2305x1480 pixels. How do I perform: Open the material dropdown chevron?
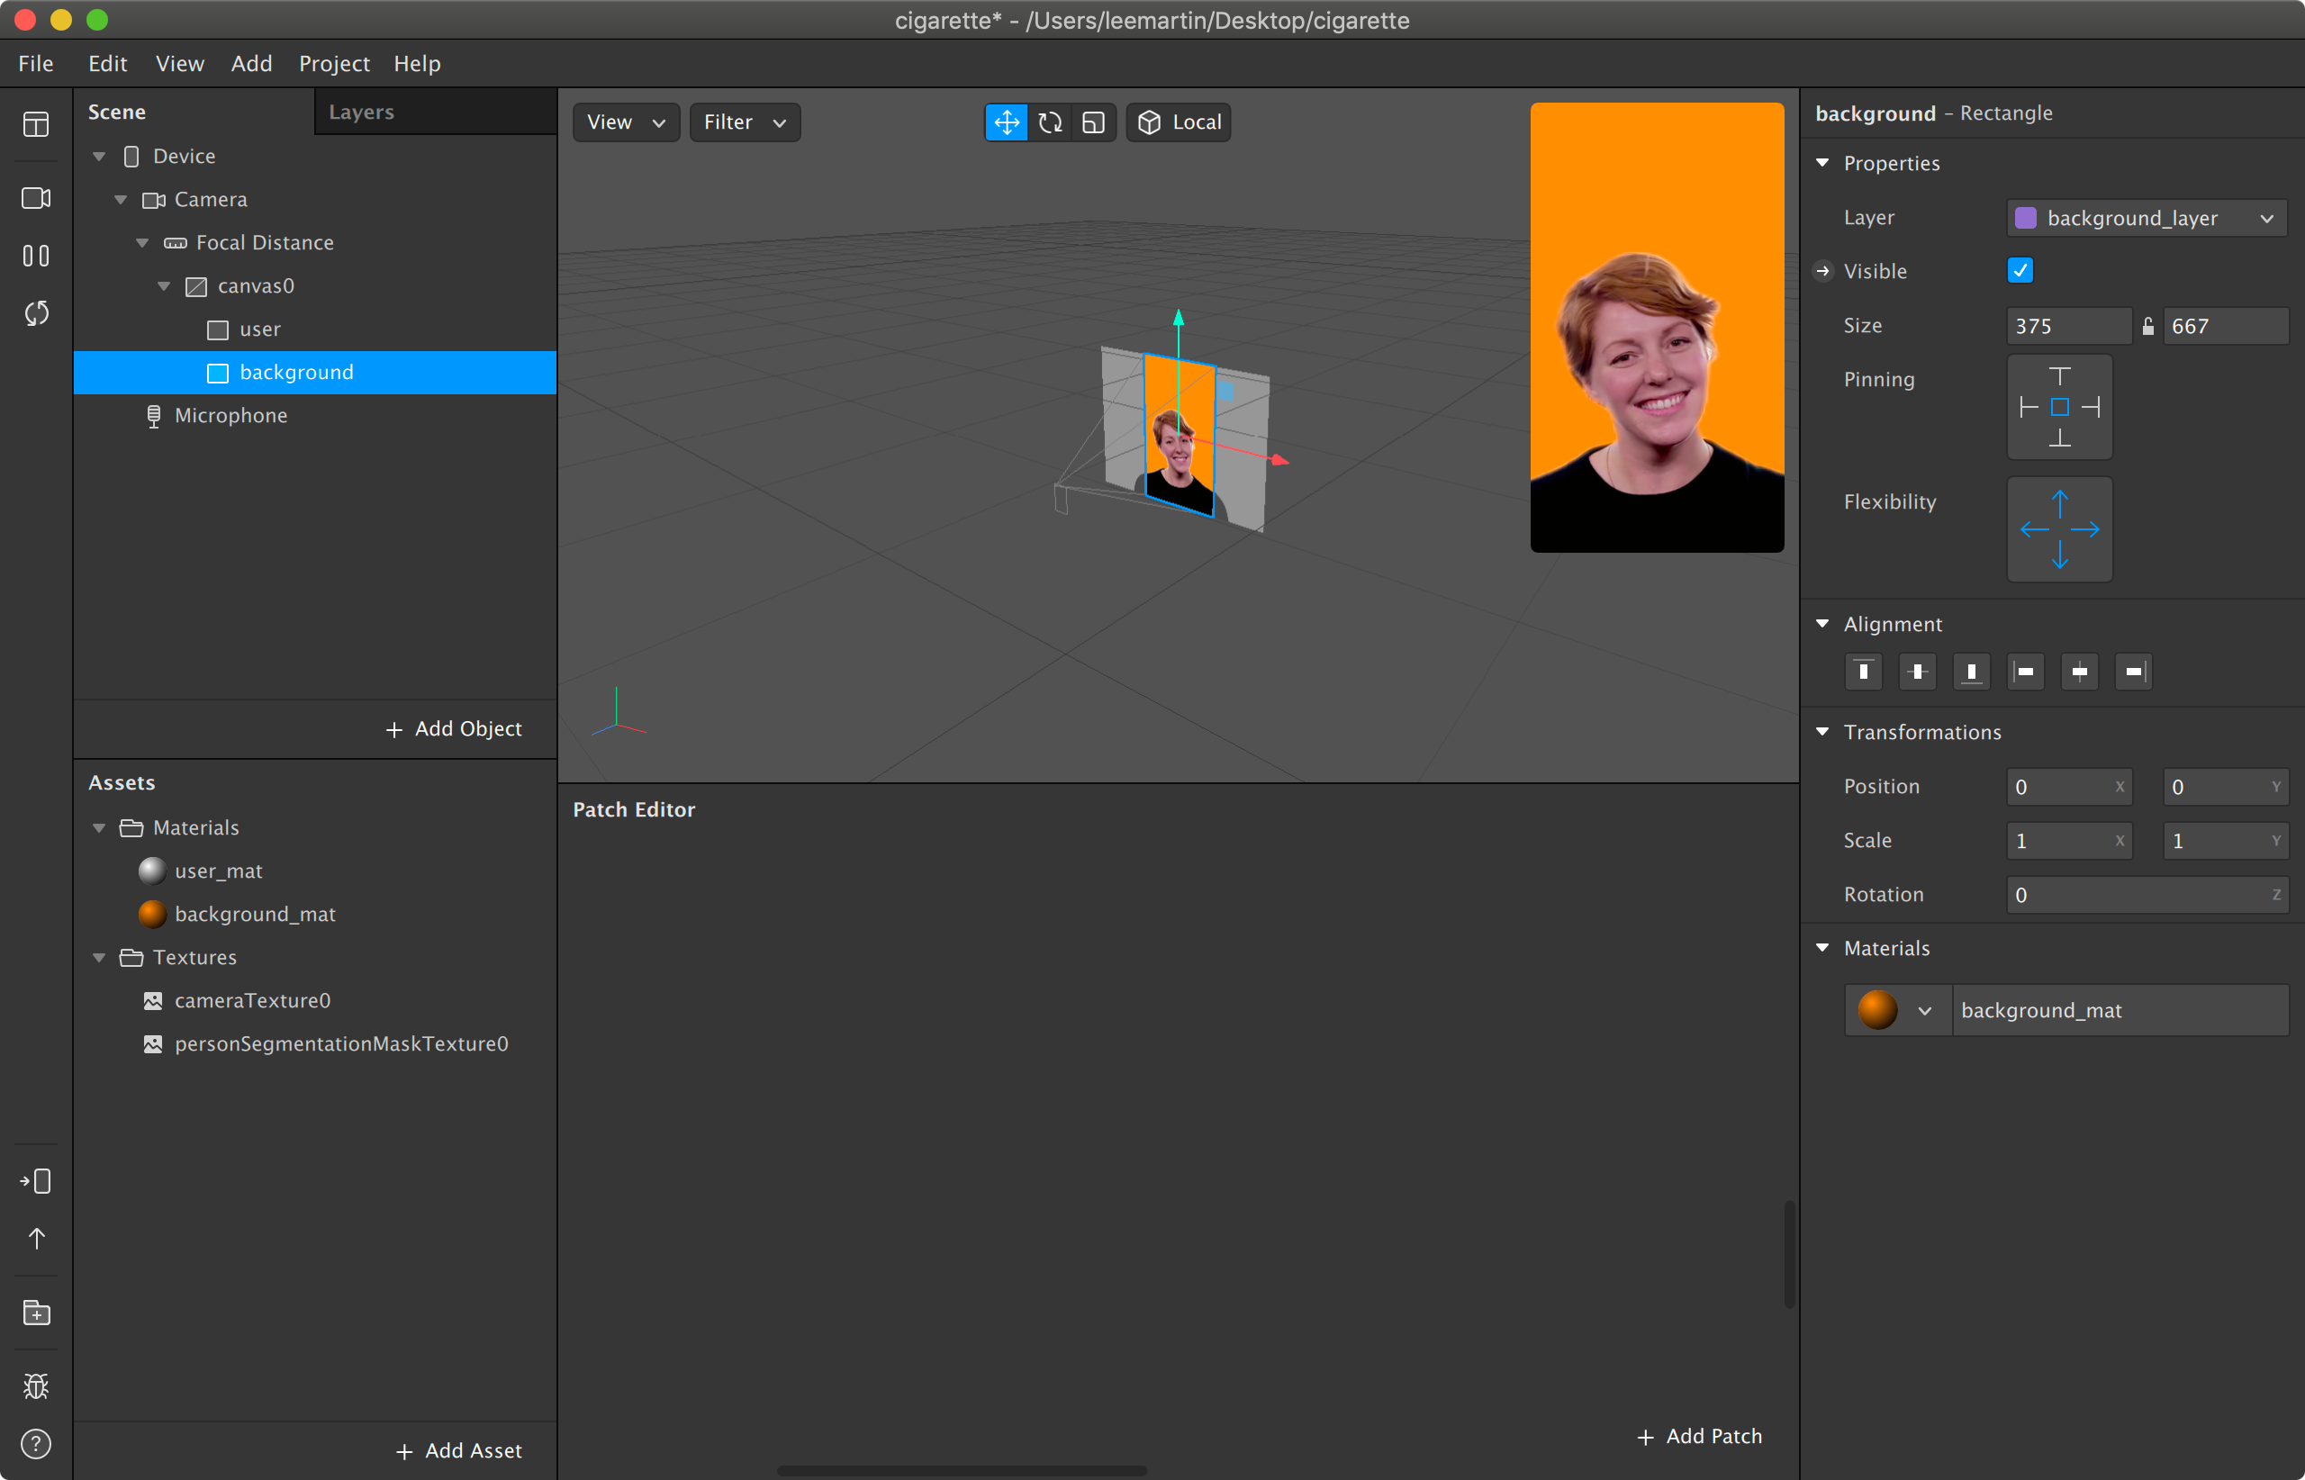pyautogui.click(x=1924, y=1011)
